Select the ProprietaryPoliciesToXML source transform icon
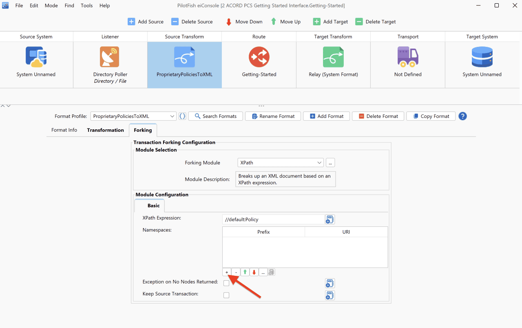Screen dimensions: 522x328 (184, 57)
